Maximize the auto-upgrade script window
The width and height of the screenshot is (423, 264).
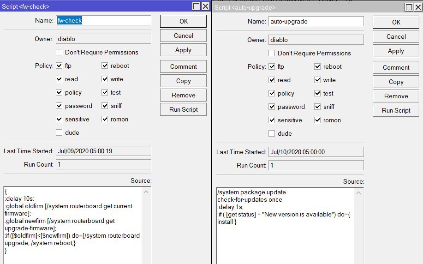pos(409,7)
